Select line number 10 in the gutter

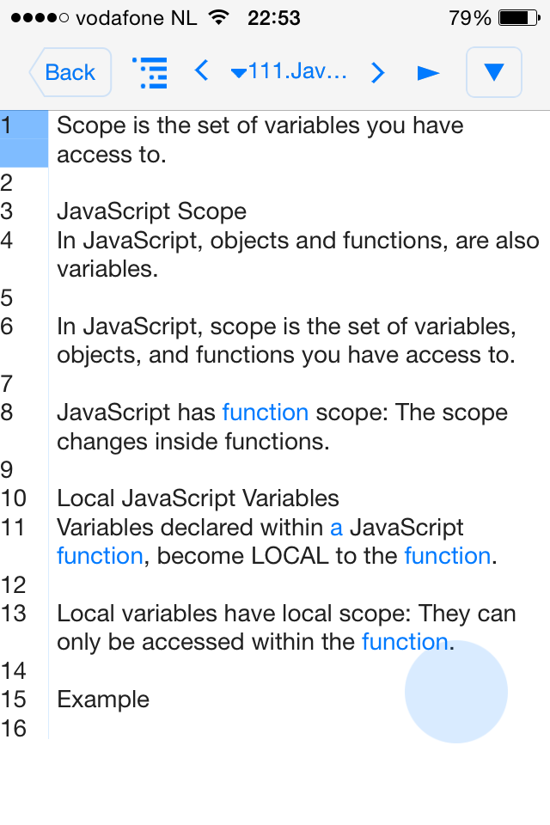(14, 498)
